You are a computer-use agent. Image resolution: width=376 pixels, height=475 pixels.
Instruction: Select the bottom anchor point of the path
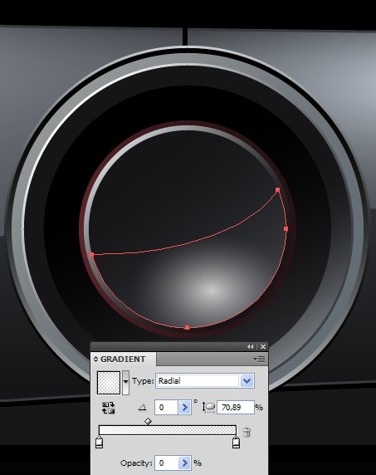187,327
